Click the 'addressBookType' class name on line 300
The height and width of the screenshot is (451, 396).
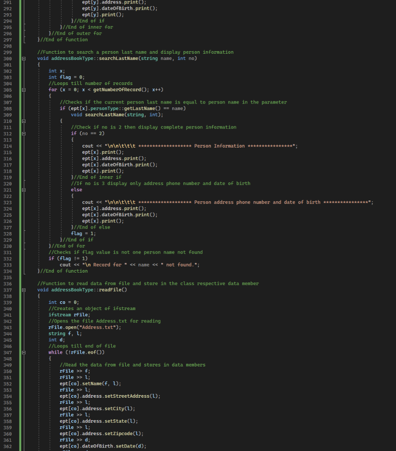coord(72,59)
